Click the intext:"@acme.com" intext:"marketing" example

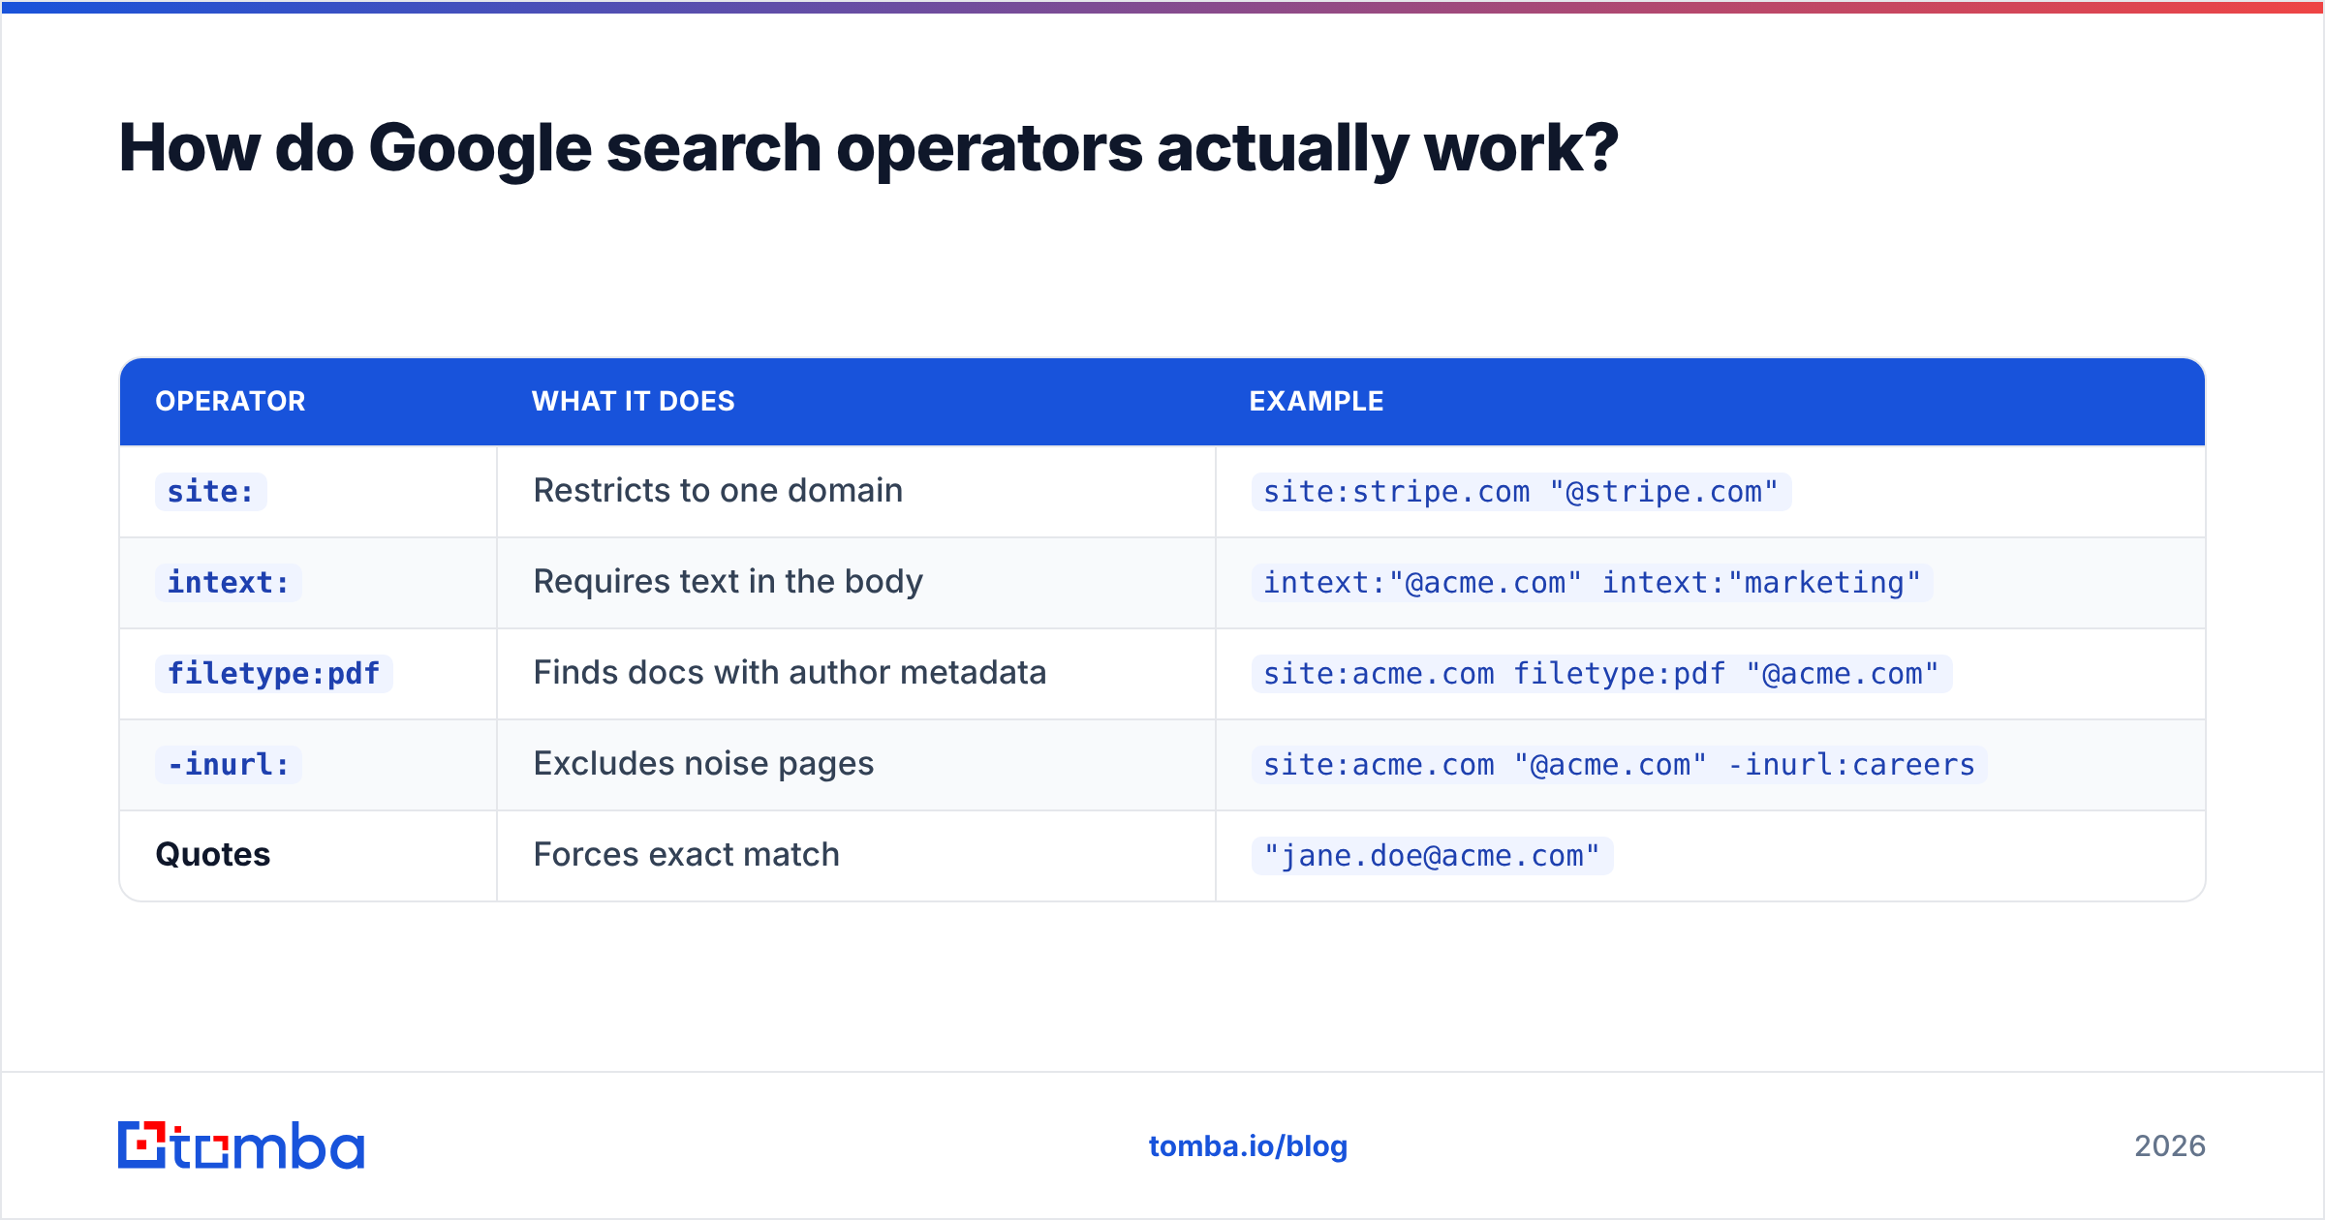click(1592, 583)
